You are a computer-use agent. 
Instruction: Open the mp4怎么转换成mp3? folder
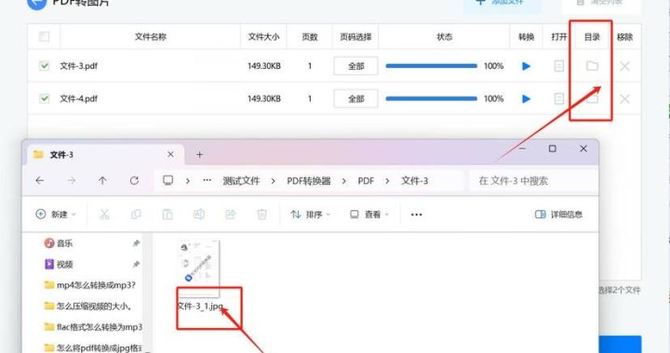point(90,285)
